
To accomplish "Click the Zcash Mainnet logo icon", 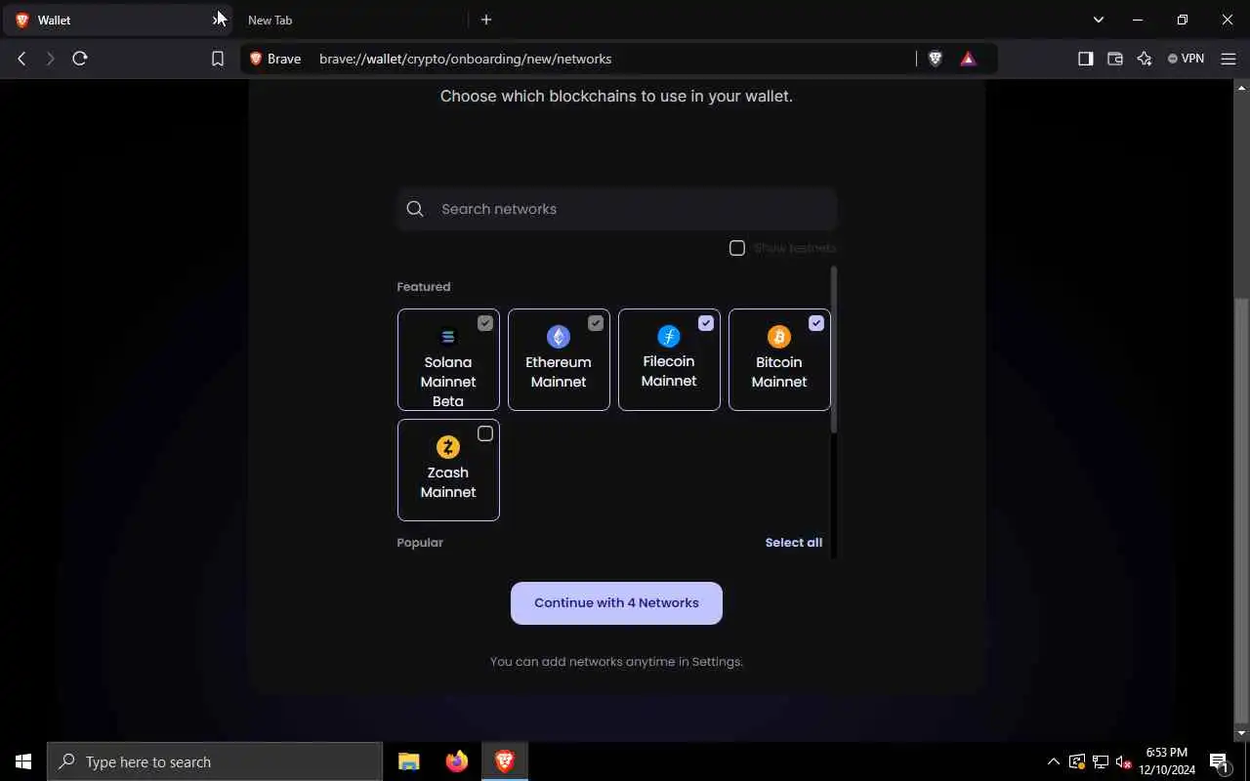I will 448,447.
